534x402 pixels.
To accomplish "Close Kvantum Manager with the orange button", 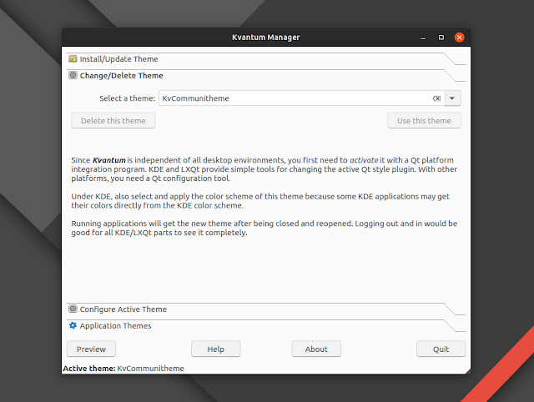I will (x=459, y=38).
